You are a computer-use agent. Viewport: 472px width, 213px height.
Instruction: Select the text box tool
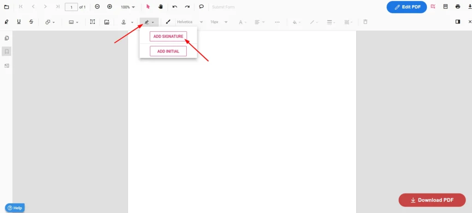[92, 22]
